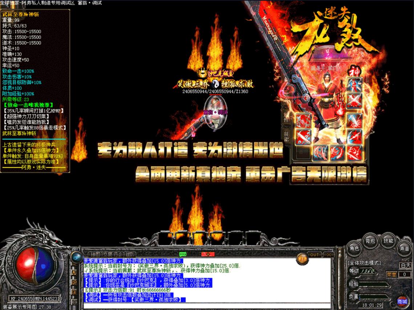This screenshot has height=310, width=414.
Task: Select quick item slot 5
Action: 236,239
